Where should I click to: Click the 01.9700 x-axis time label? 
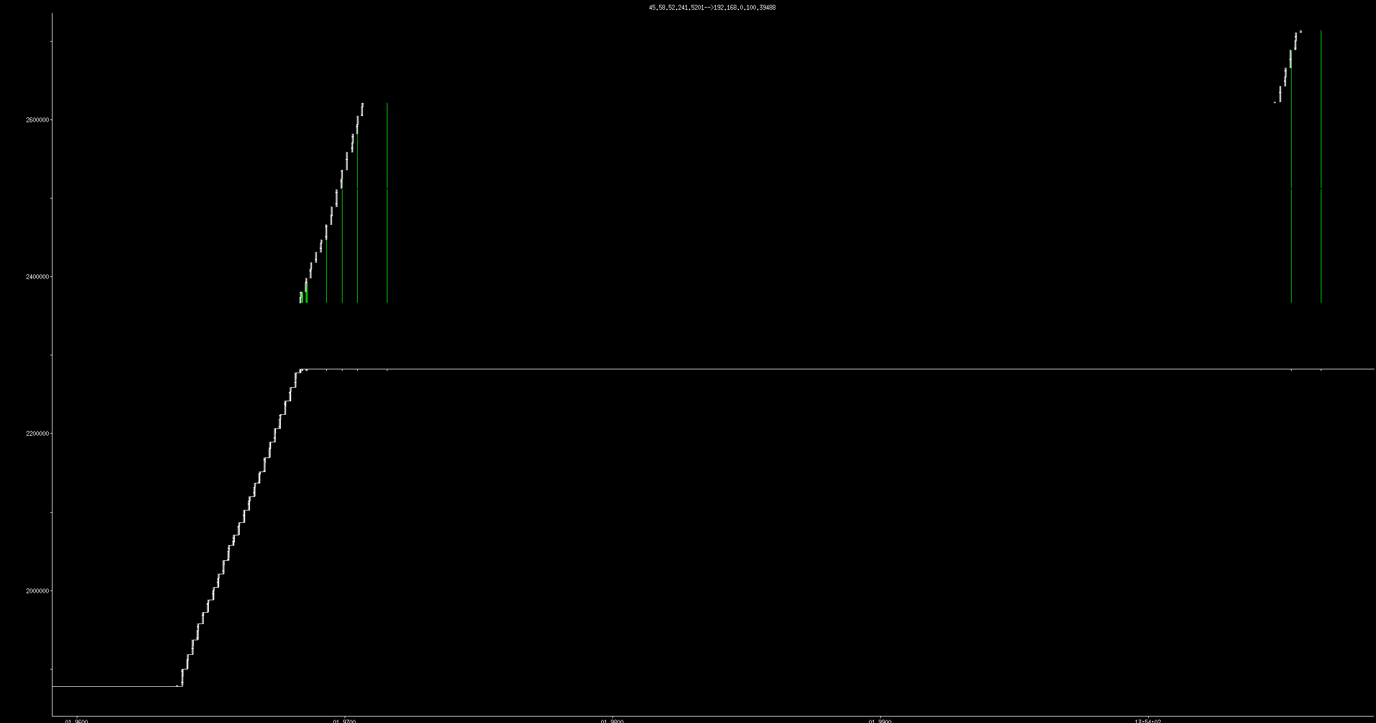click(x=345, y=721)
